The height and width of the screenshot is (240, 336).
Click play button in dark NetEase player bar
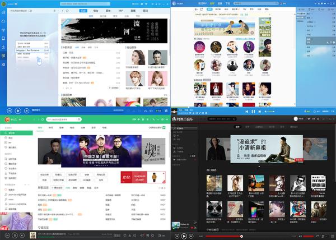[184, 236]
